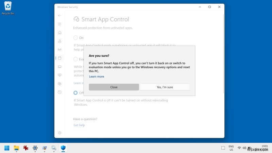Open the Windows Start menu
The height and width of the screenshot is (153, 272).
[7, 148]
